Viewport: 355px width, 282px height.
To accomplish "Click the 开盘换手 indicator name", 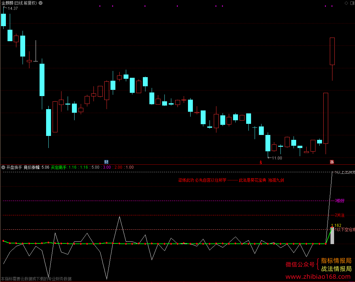I will tap(14, 167).
